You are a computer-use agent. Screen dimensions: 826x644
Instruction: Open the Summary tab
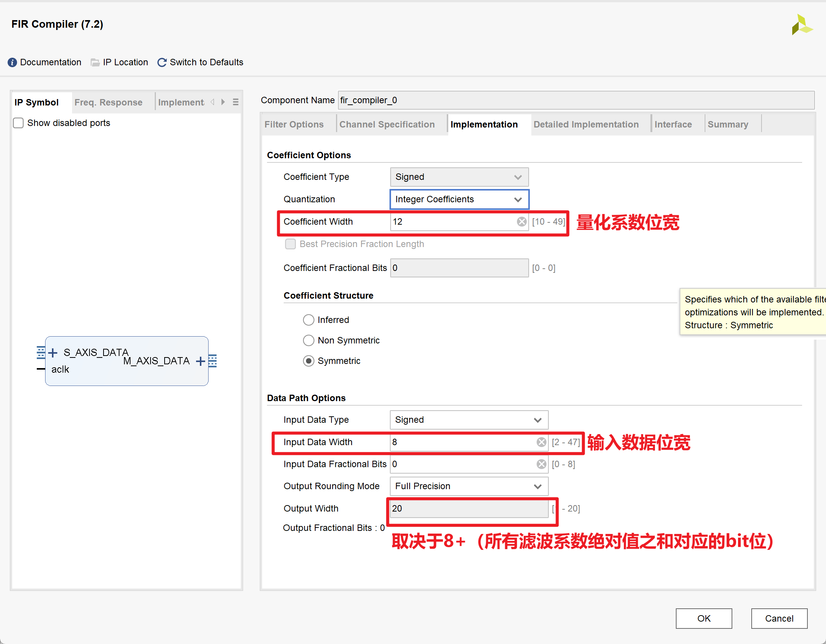coord(728,124)
